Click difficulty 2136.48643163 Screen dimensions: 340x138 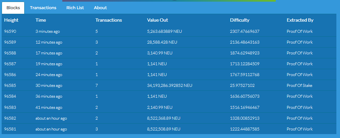[x=245, y=42]
